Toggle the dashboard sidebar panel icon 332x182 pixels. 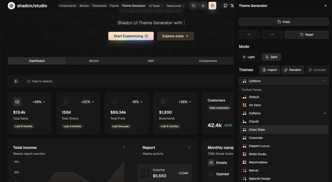(x=16, y=81)
